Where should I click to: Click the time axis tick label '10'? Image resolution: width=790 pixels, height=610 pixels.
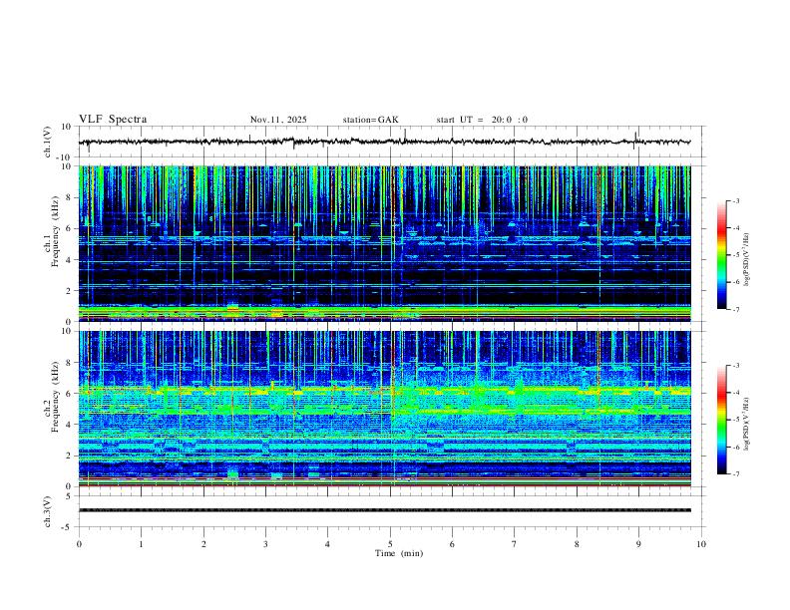[701, 544]
